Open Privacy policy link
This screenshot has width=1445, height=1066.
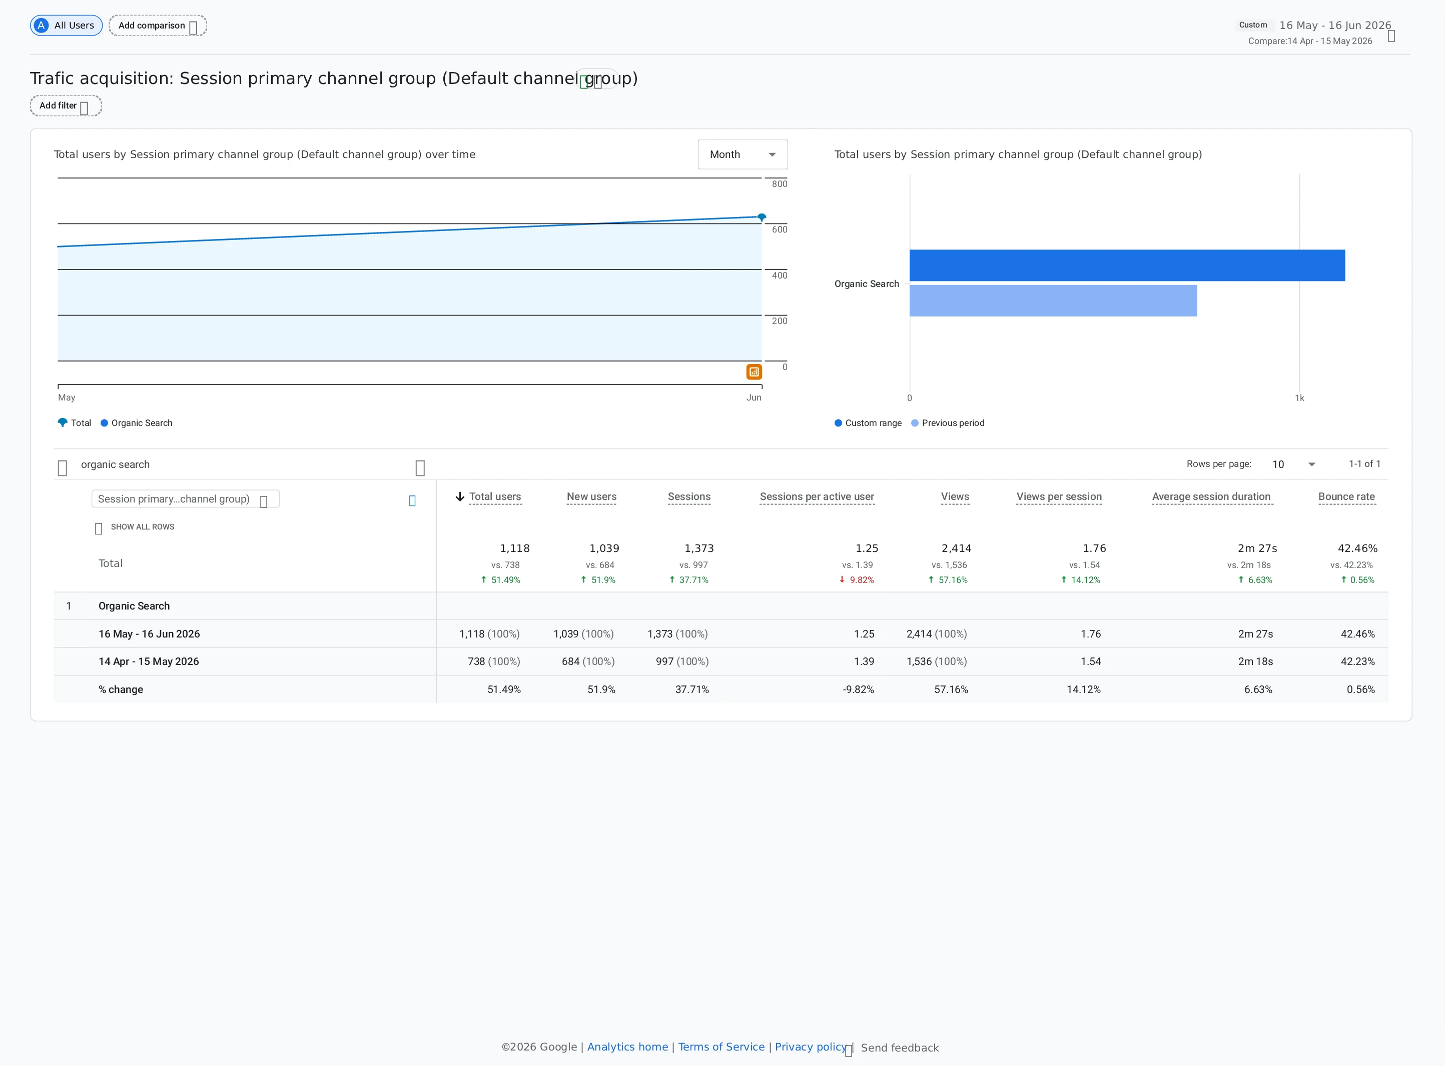(810, 1046)
